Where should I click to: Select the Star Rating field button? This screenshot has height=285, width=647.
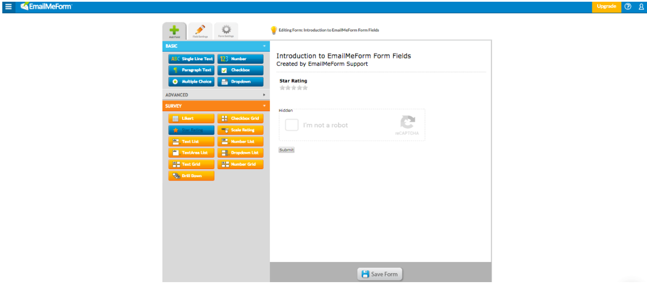(192, 130)
